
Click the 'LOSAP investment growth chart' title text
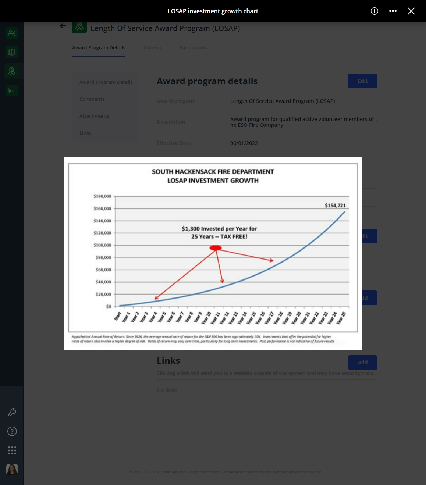[x=213, y=11]
